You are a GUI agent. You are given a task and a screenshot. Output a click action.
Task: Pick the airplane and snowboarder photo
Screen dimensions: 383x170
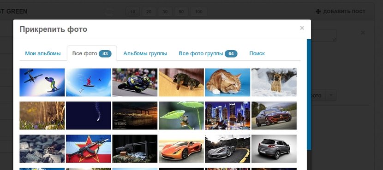click(x=42, y=82)
